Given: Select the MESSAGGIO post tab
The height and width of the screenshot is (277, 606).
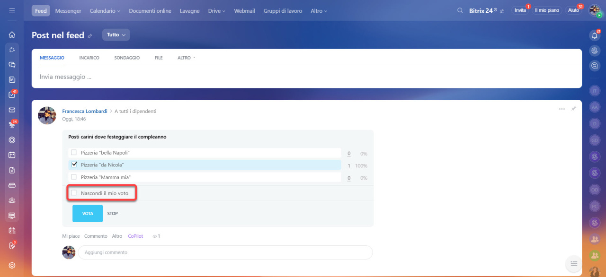Looking at the screenshot, I should (52, 58).
